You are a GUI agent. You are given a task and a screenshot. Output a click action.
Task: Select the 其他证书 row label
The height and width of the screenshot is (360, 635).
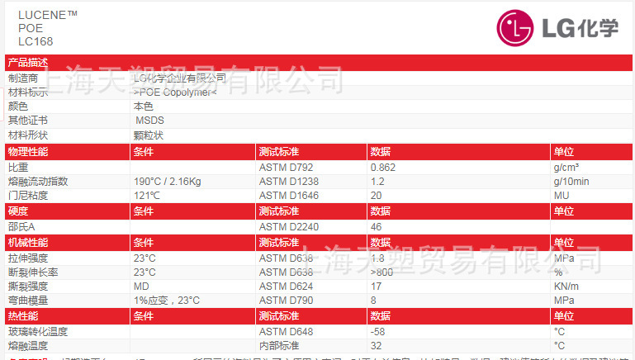pos(28,121)
